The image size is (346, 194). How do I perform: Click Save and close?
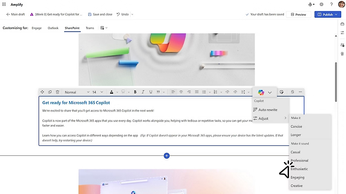pos(99,15)
